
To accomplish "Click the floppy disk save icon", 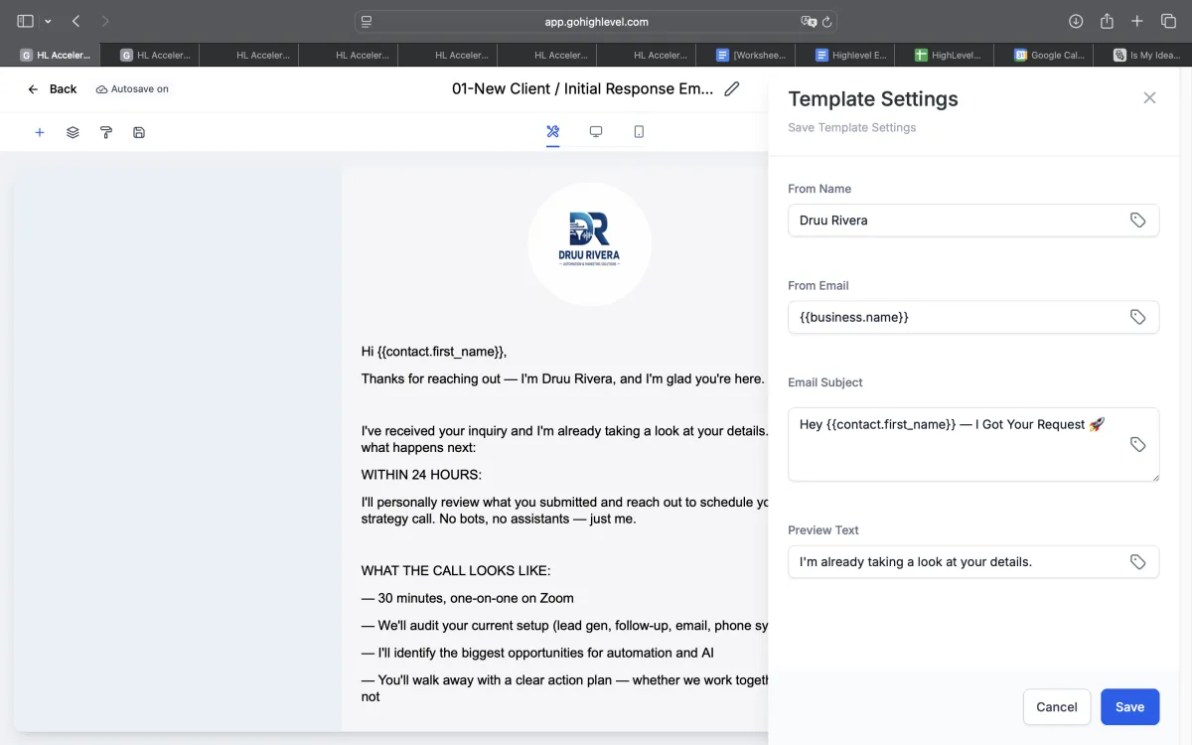I will click(x=139, y=132).
